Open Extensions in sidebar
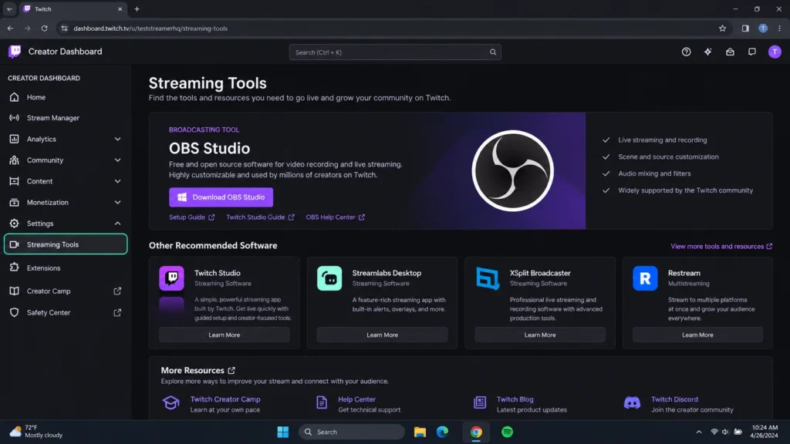The height and width of the screenshot is (444, 790). pos(66,267)
